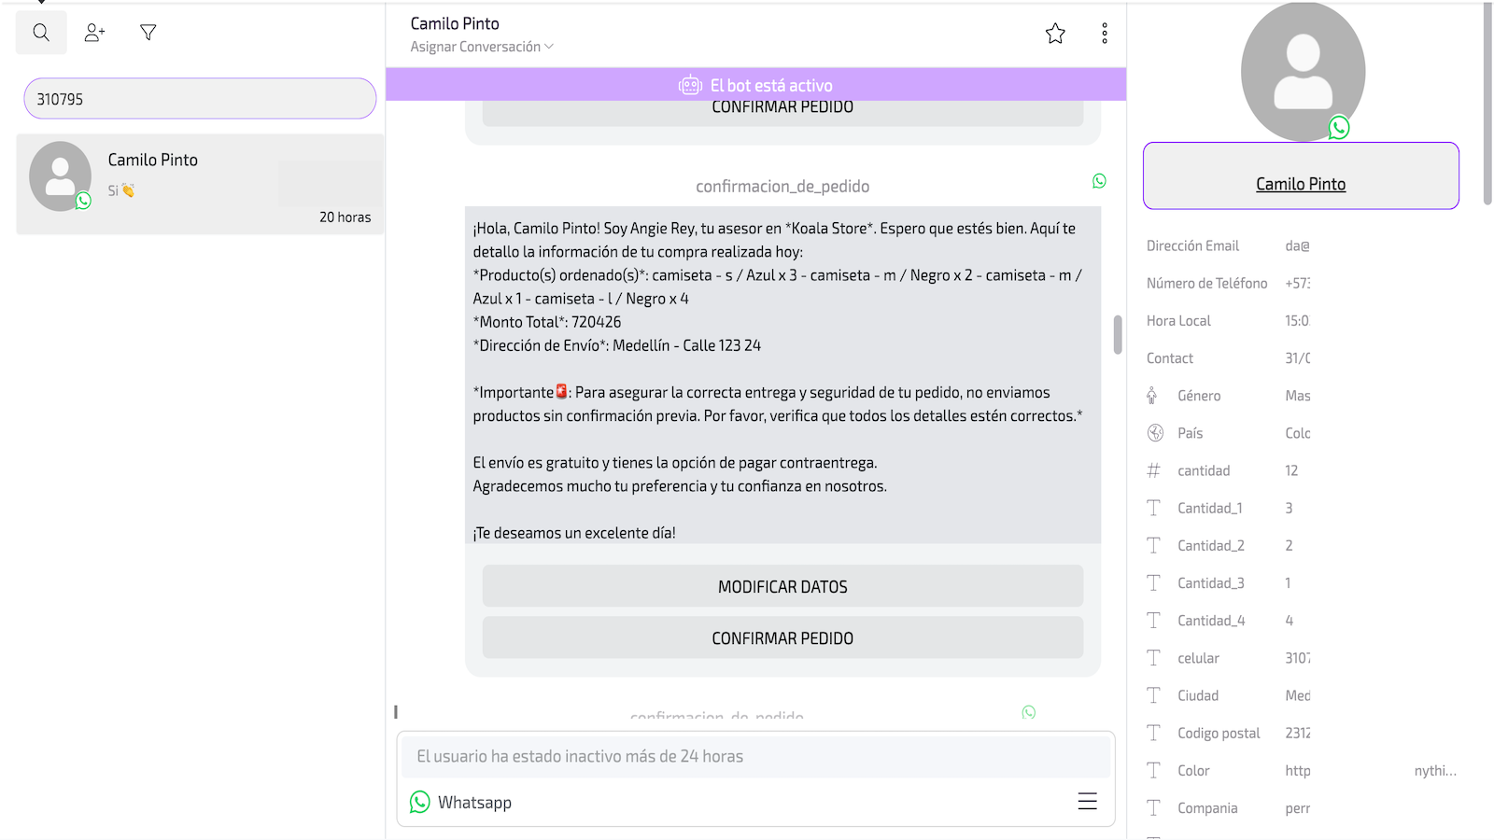Click the hash icon beside cantidad
1494x840 pixels.
tap(1153, 470)
